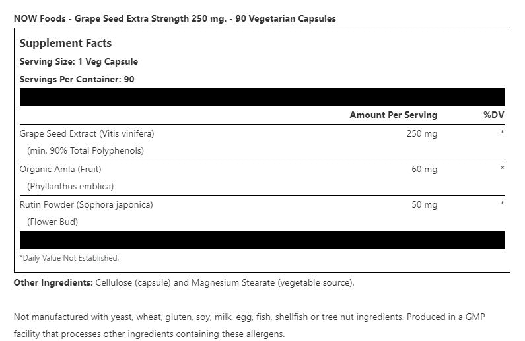Viewport: 525px width, 341px height.
Task: Click the Daily Value Not Established footnote
Action: (69, 258)
